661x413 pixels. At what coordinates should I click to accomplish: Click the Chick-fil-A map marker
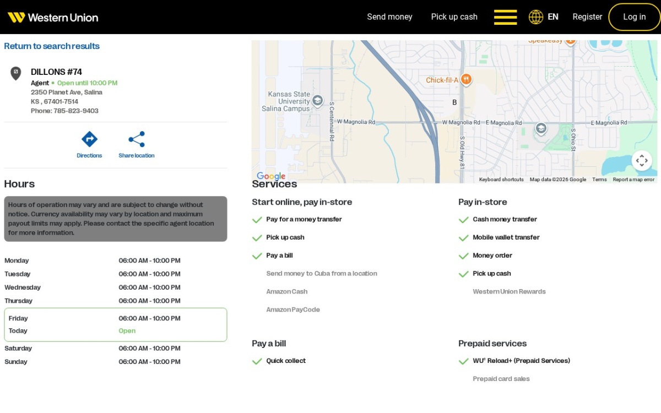[x=466, y=80]
